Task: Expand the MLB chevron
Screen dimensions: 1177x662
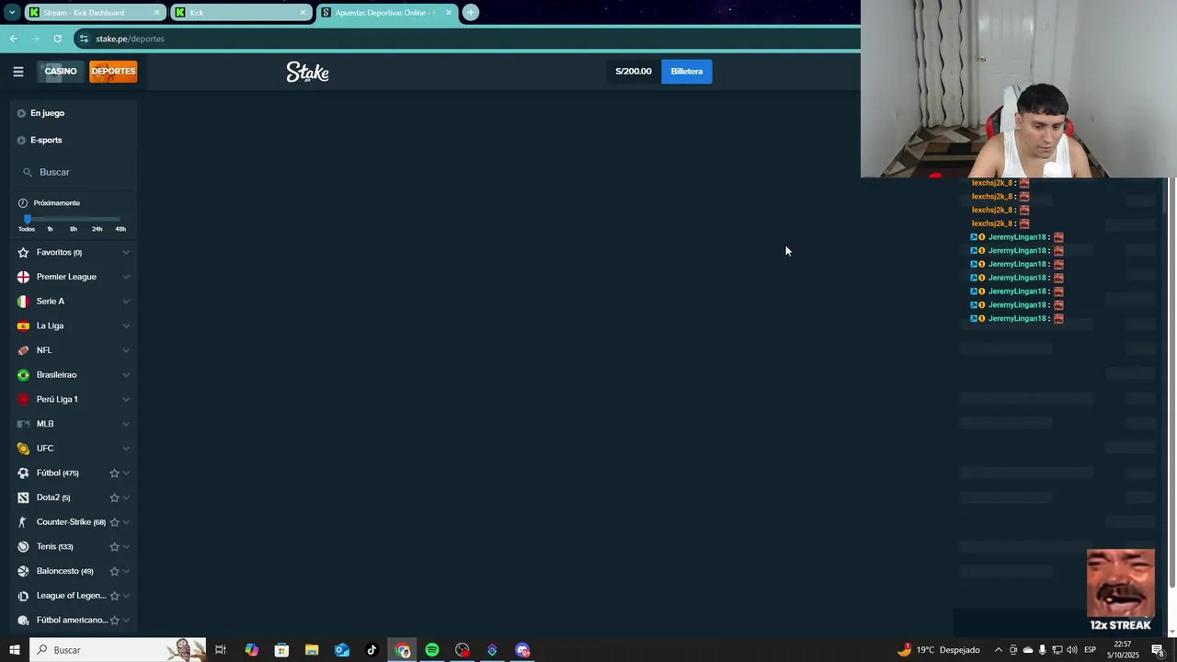Action: (x=126, y=424)
